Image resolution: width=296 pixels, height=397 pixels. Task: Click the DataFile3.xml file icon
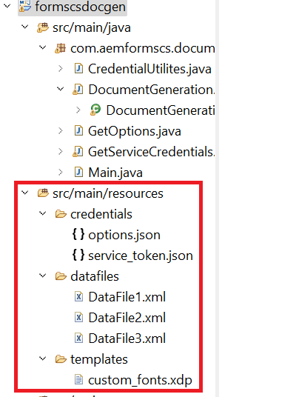coord(78,338)
